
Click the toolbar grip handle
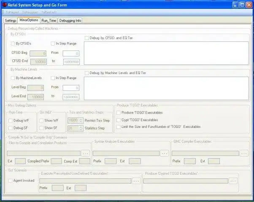click(3, 12)
